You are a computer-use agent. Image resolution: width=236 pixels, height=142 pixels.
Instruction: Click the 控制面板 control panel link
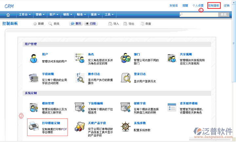(x=213, y=6)
